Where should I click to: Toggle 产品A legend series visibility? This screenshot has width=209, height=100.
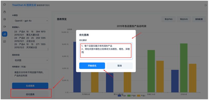point(122,95)
